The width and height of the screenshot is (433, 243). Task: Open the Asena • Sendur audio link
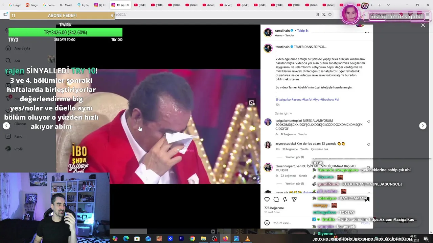[x=284, y=35]
